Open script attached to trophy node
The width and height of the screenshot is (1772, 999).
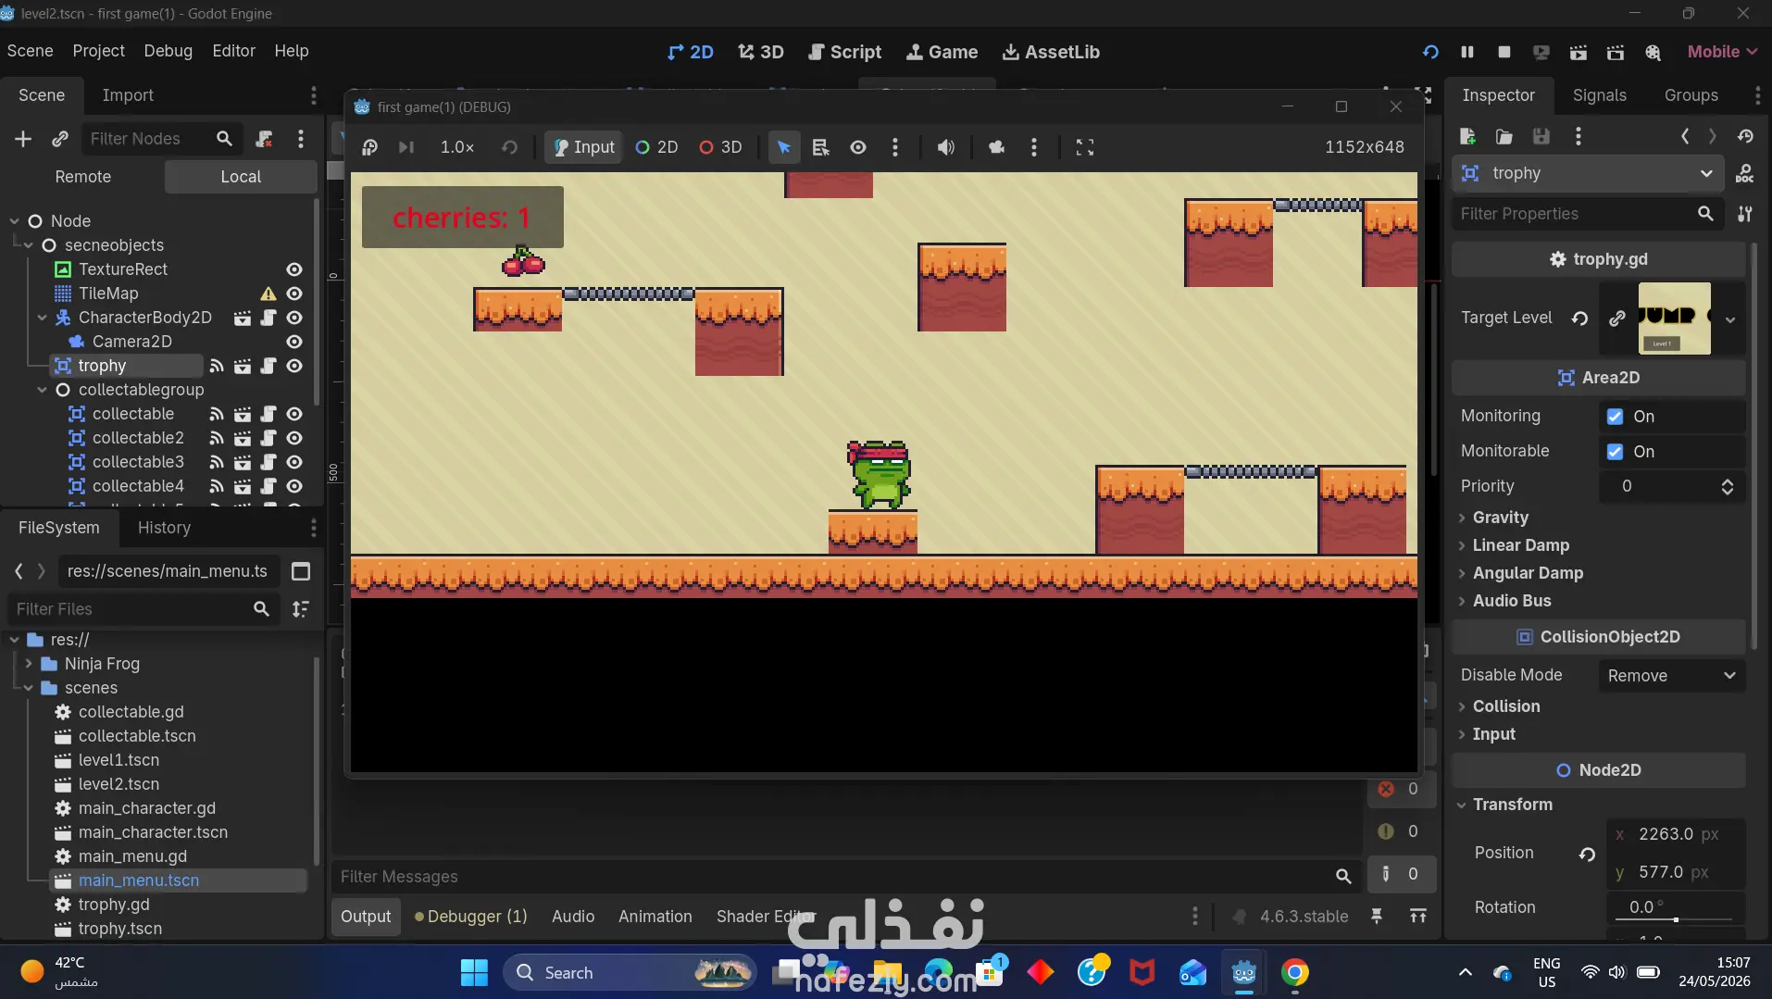pos(268,366)
